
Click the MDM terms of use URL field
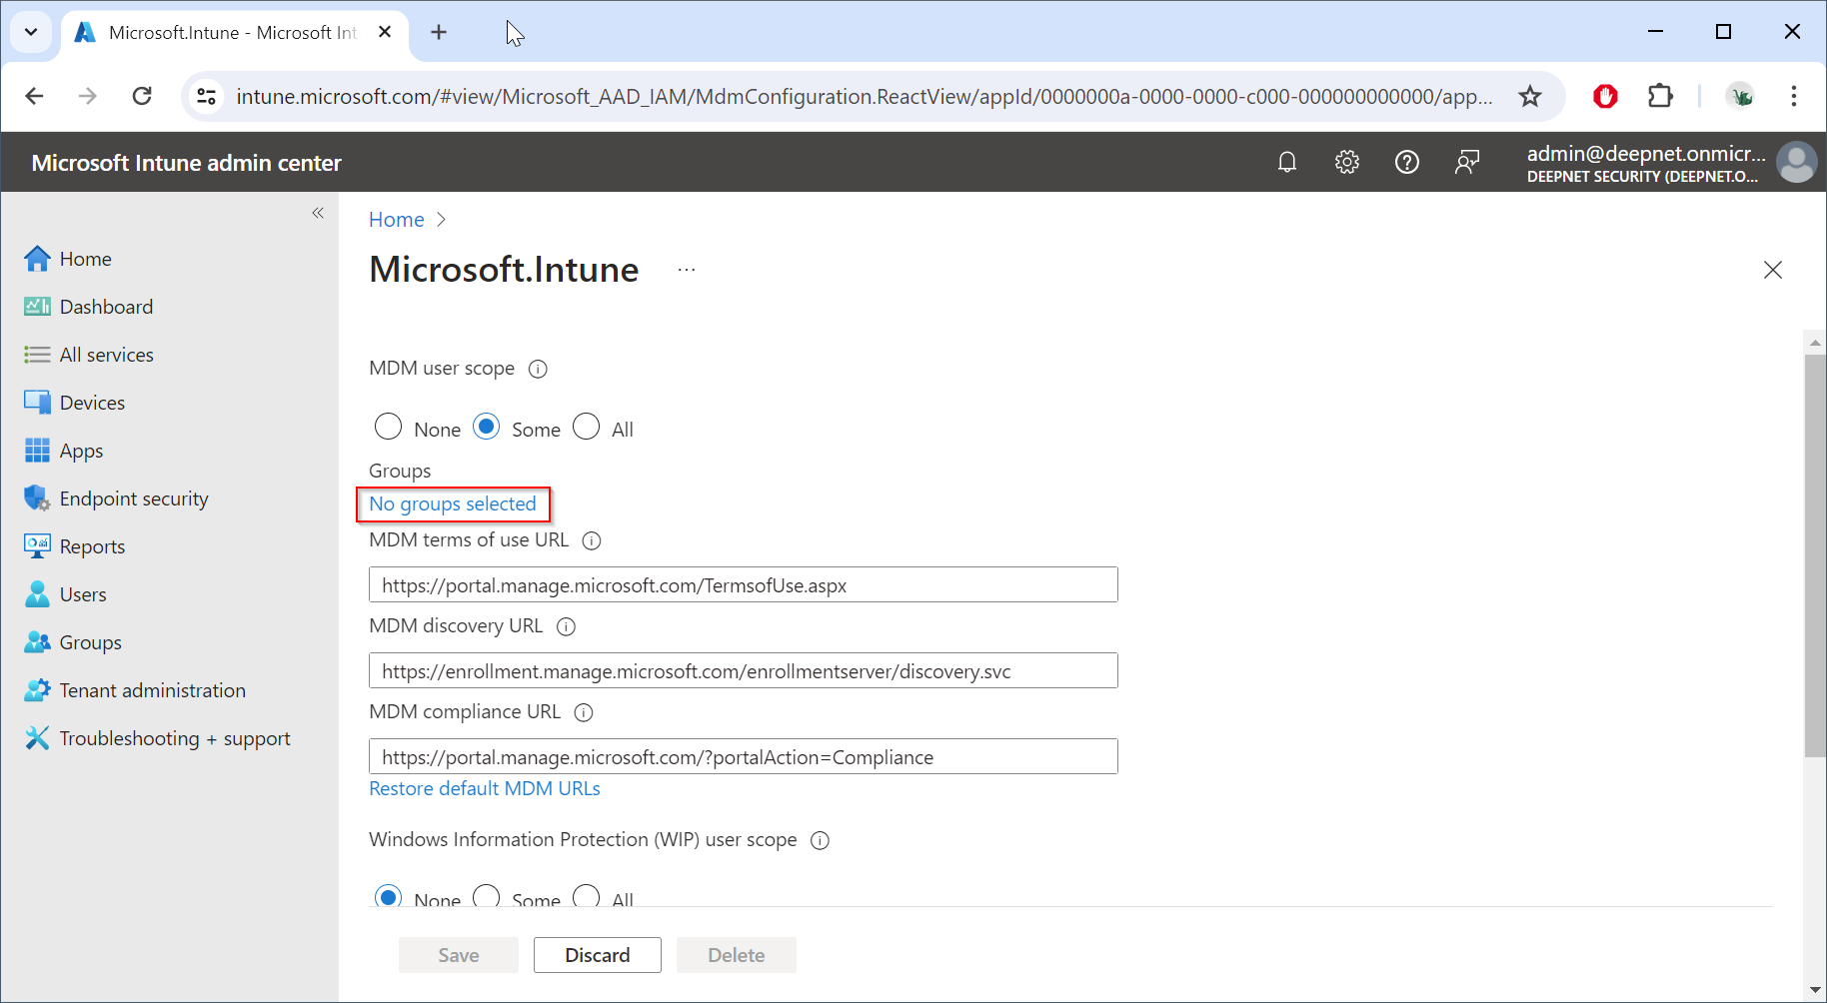click(x=743, y=585)
